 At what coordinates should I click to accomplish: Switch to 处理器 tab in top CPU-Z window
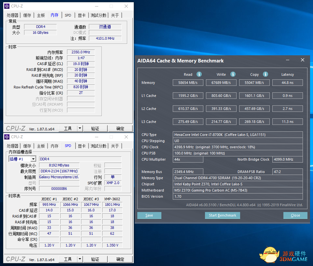click(x=12, y=15)
